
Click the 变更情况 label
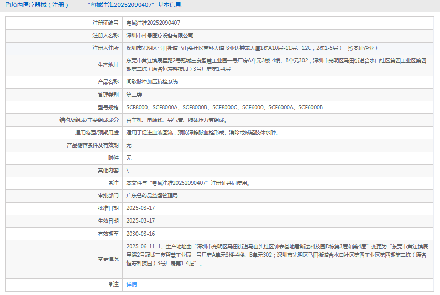[108, 259]
